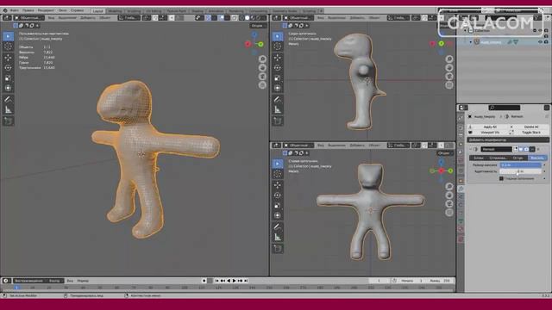Screen dimensions: 552x310
Task: Click the Blender logo menu icon
Action: pos(5,10)
